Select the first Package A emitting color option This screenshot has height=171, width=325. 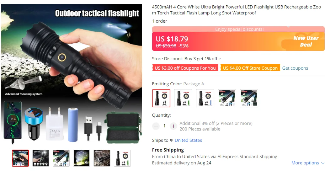(161, 98)
